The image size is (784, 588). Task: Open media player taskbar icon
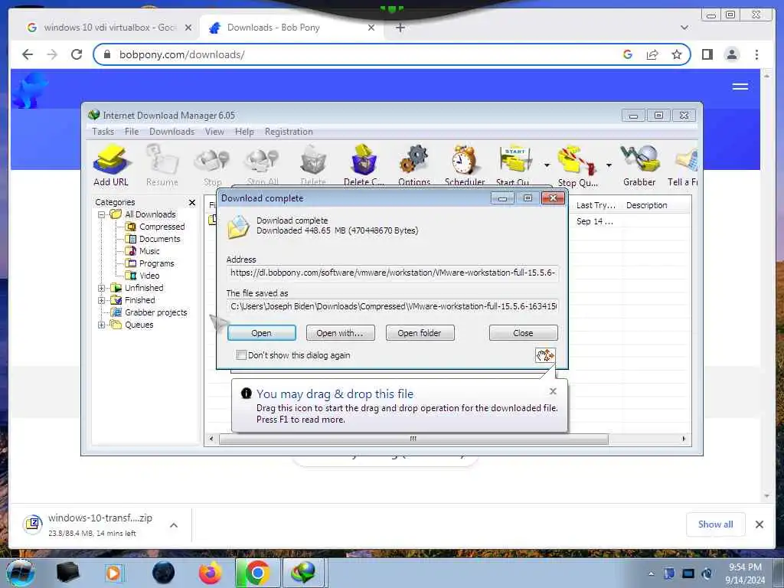pos(113,573)
